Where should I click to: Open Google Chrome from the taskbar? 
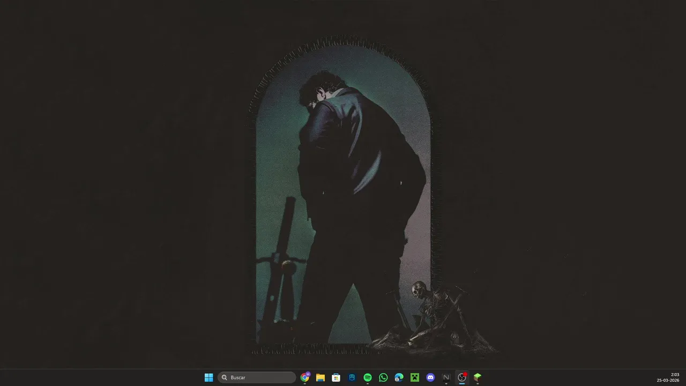coord(305,377)
